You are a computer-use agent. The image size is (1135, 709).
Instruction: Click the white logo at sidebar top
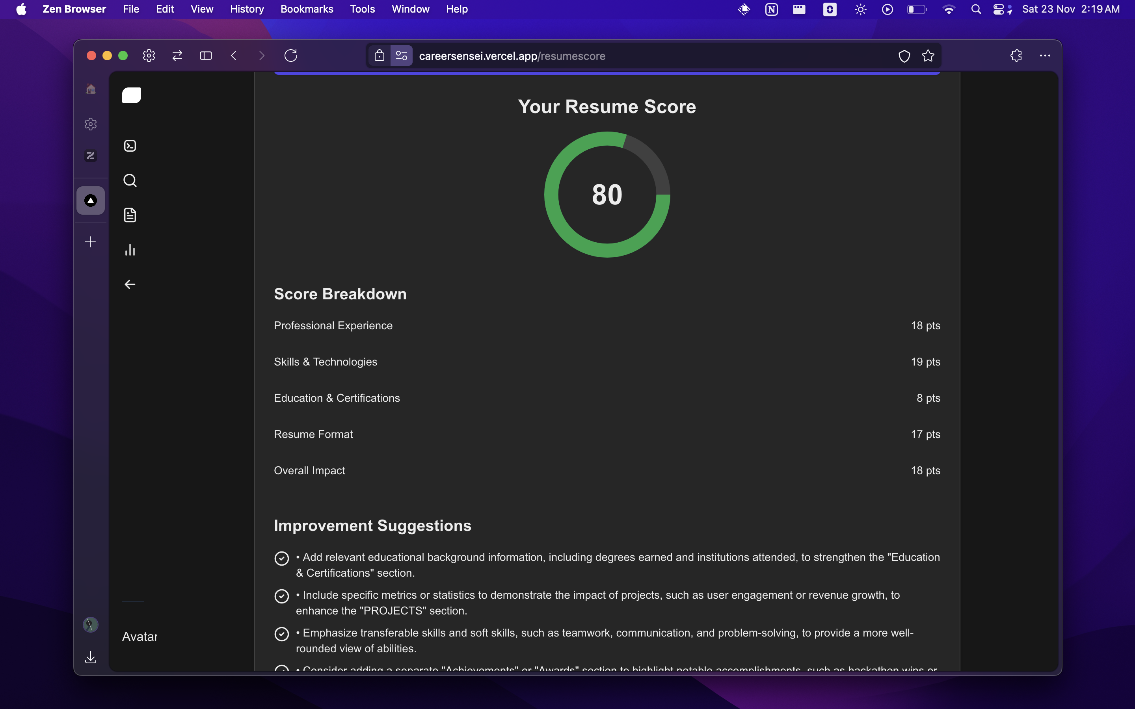pyautogui.click(x=131, y=95)
